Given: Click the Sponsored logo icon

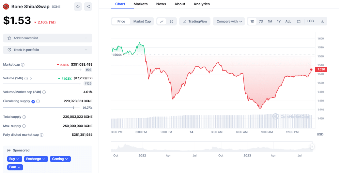Looking at the screenshot, I should pyautogui.click(x=9, y=150).
